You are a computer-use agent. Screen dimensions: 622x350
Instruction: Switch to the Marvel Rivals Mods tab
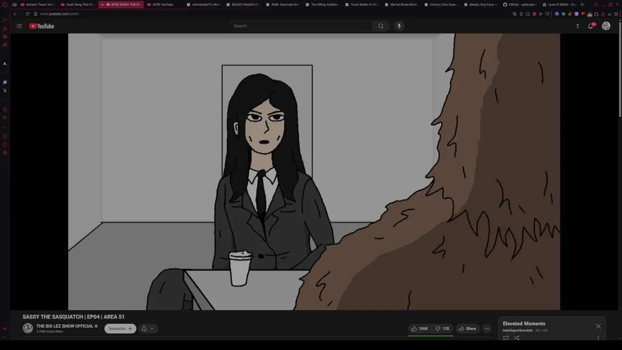tap(401, 4)
